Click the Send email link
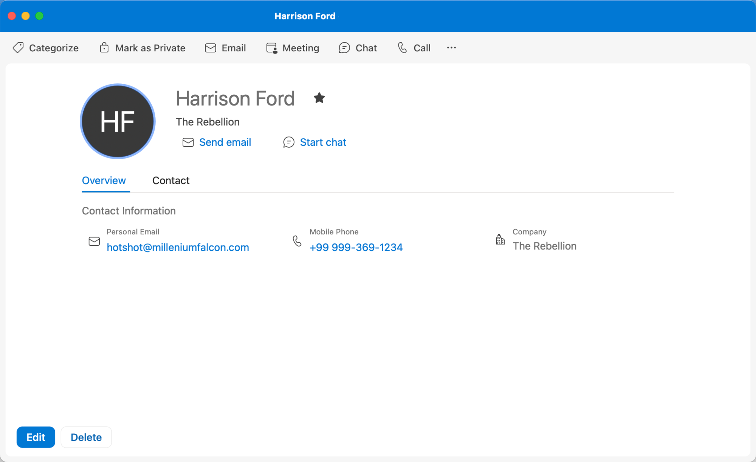This screenshot has width=756, height=462. click(225, 142)
